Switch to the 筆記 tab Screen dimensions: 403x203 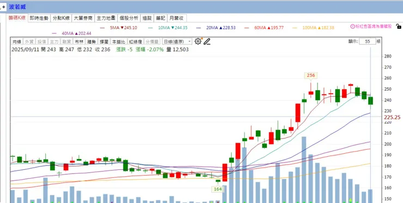click(x=160, y=18)
